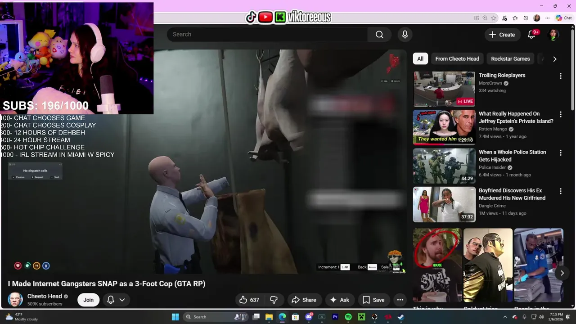Image resolution: width=576 pixels, height=324 pixels.
Task: Open options for Police Station Hijacked video
Action: pos(560,153)
